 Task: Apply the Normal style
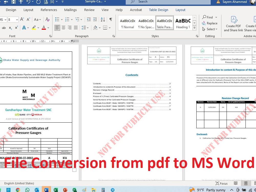[x=127, y=23]
